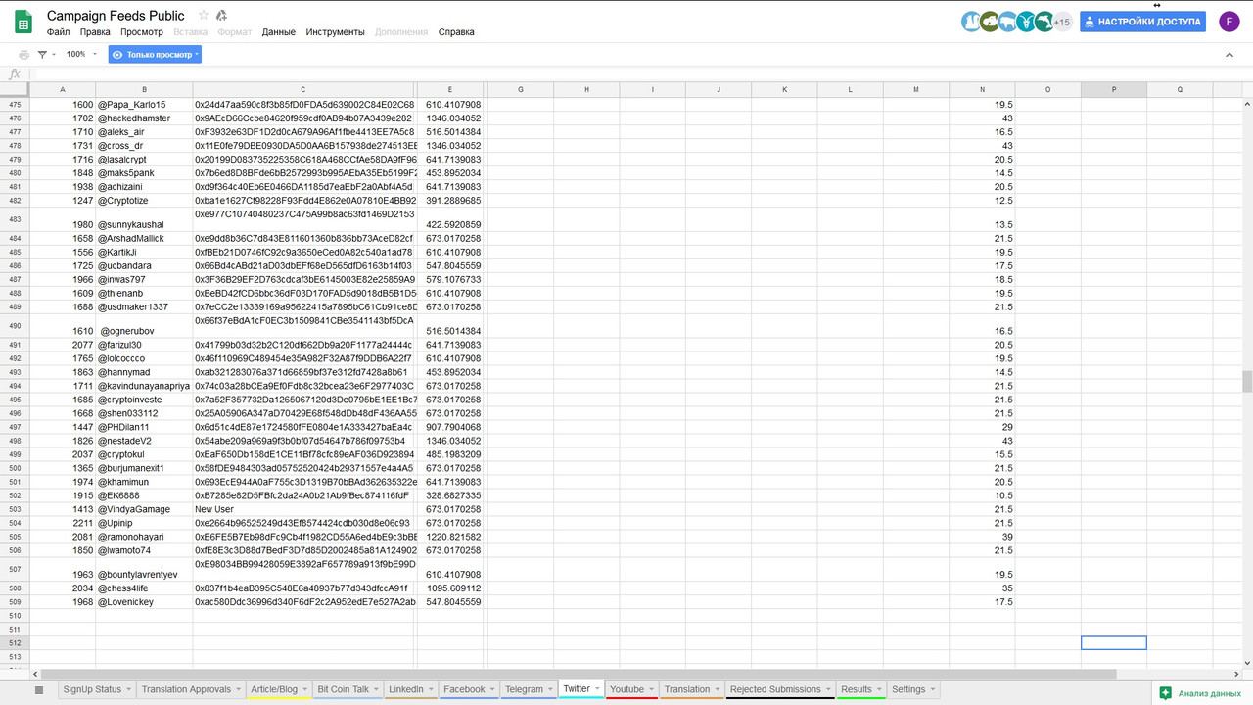Image resolution: width=1253 pixels, height=705 pixels.
Task: Open the Results tab dropdown arrow
Action: pyautogui.click(x=879, y=689)
